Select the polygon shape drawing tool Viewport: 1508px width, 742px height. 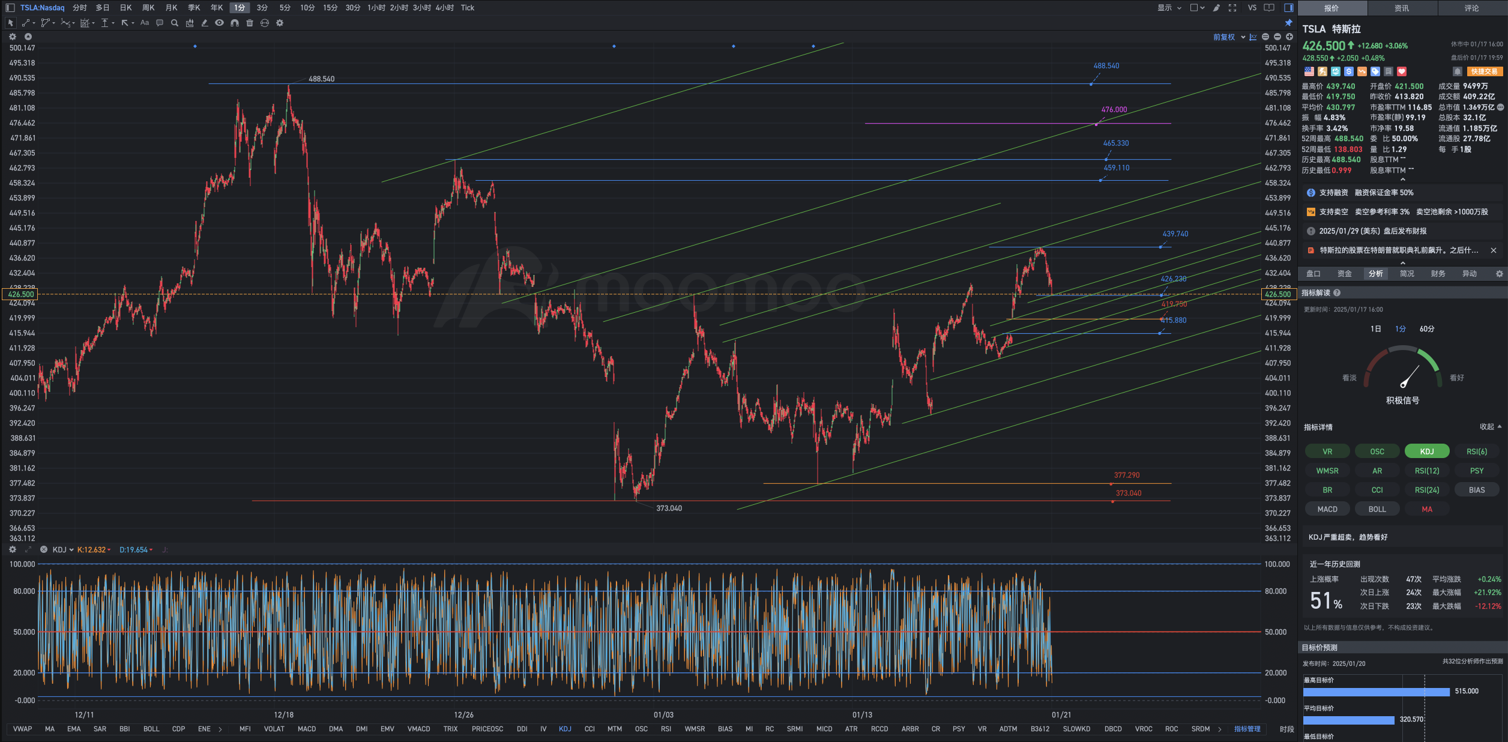click(x=46, y=23)
